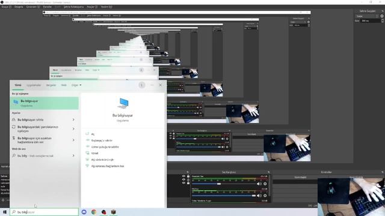Open Masaüstü Ses gear settings in mixer
This screenshot has height=216, width=385.
(x=265, y=184)
